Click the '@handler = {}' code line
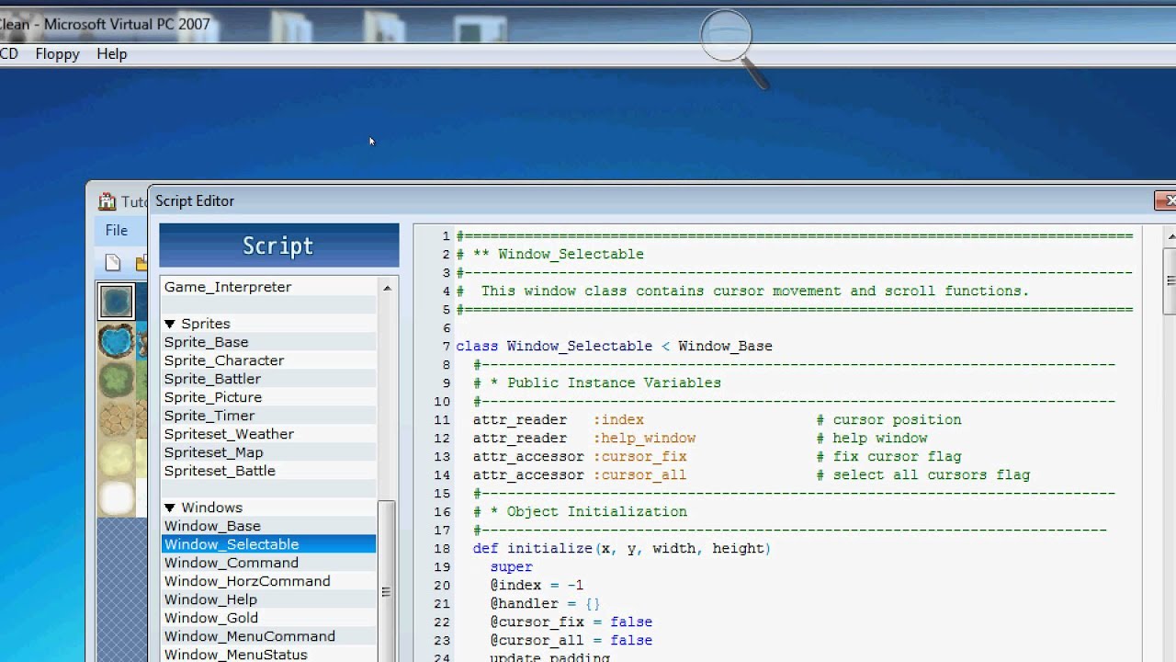The width and height of the screenshot is (1176, 662). point(545,603)
